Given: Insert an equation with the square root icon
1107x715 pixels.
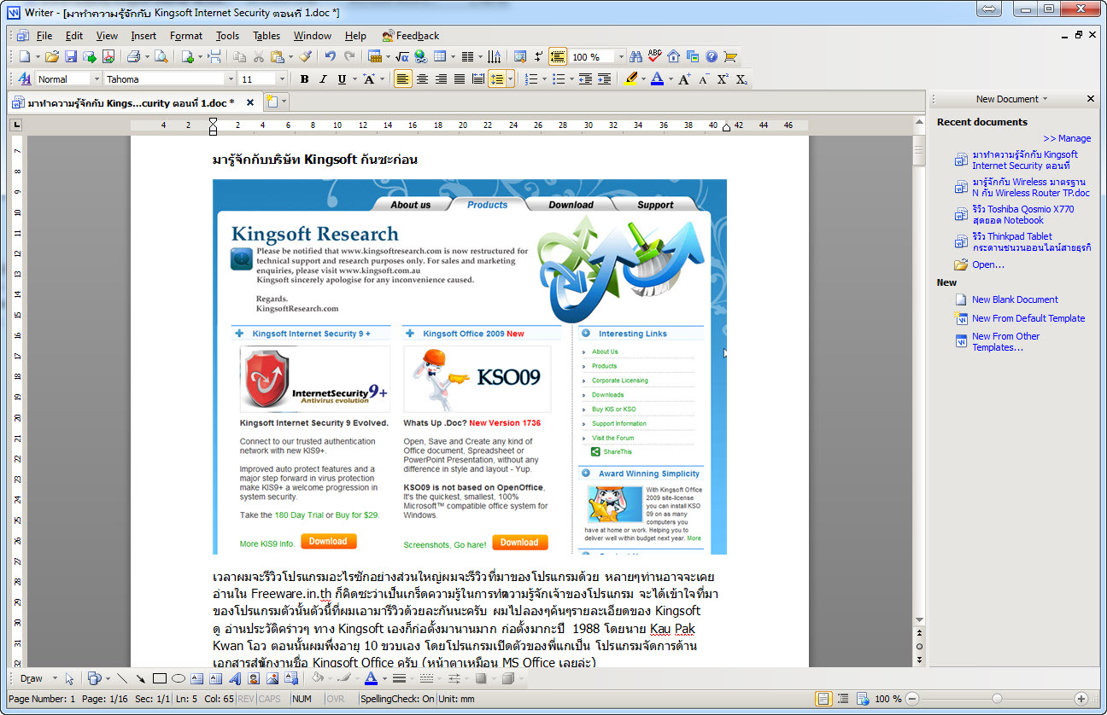Looking at the screenshot, I should 401,57.
